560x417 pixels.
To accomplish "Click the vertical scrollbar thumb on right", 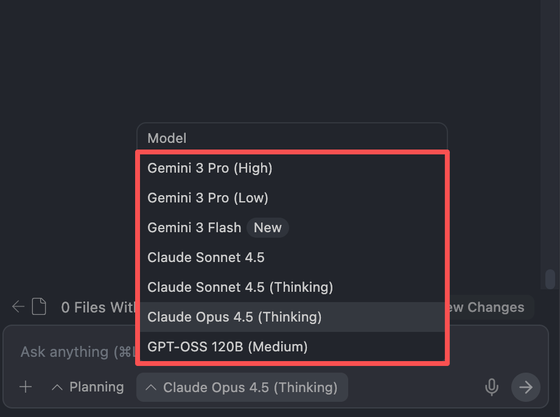I will pos(550,279).
